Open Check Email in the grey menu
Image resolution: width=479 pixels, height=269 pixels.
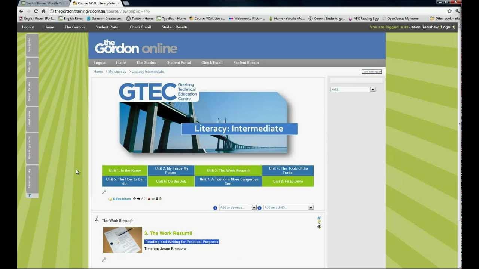(x=212, y=62)
